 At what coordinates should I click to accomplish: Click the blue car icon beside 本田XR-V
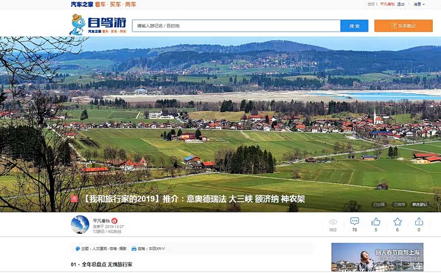coord(134,248)
